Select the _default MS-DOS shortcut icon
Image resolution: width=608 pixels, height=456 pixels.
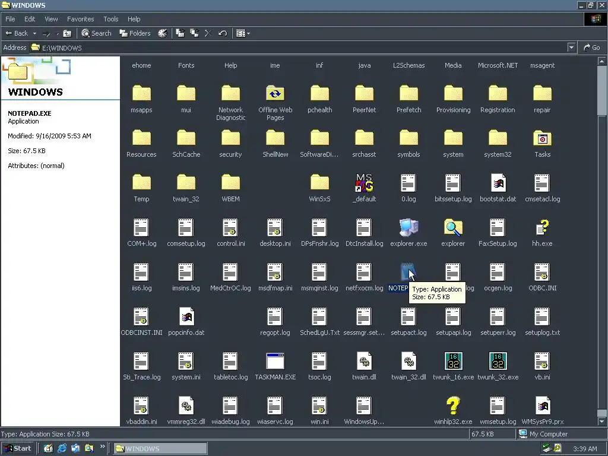(364, 183)
